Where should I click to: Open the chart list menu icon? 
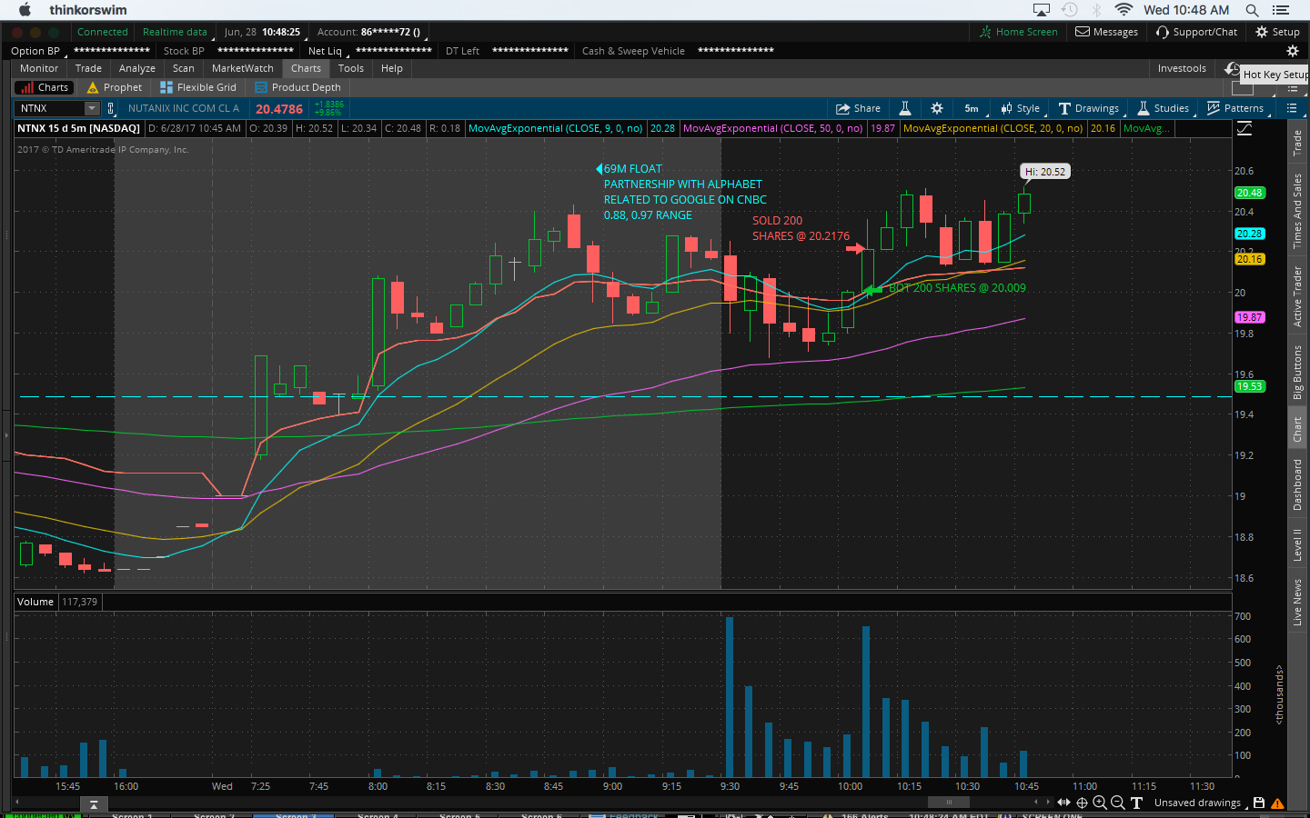pyautogui.click(x=1292, y=108)
